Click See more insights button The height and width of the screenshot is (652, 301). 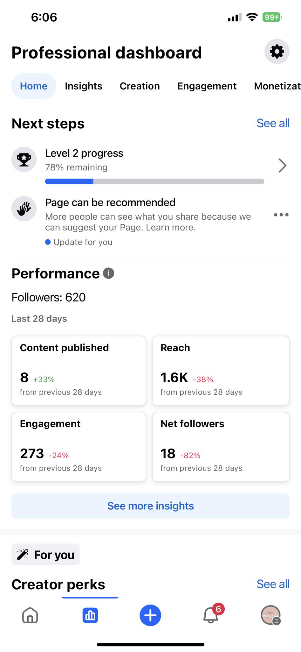click(150, 506)
